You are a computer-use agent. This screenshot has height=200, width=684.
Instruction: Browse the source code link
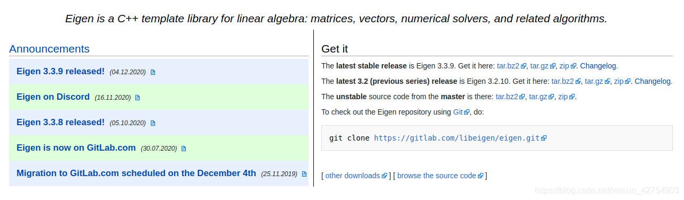coord(437,176)
